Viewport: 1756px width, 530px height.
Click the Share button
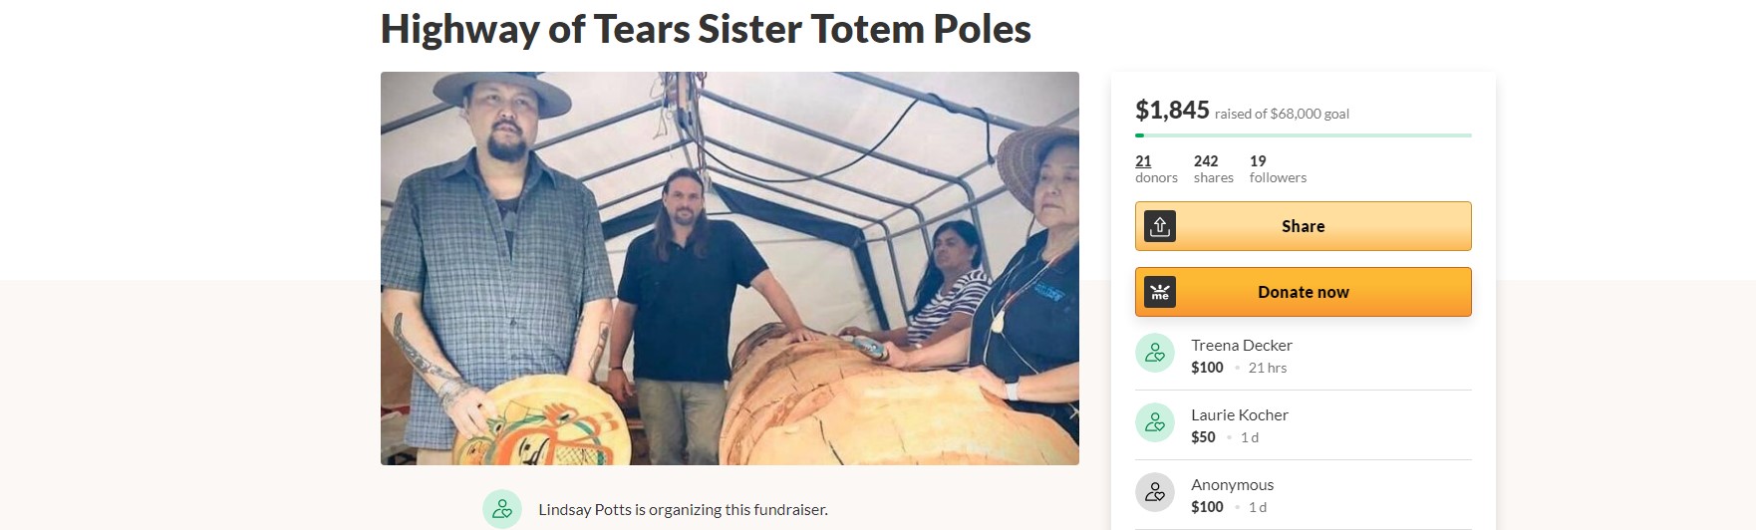point(1304,226)
